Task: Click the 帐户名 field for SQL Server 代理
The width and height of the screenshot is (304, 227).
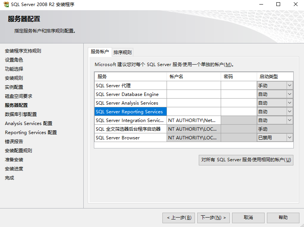Action: click(193, 85)
